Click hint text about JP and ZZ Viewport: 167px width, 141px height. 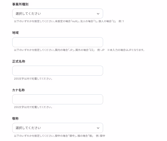79,50
